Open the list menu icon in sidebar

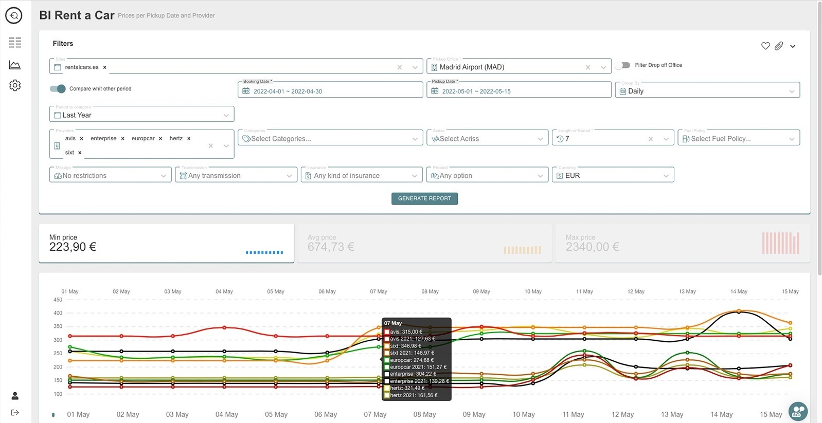point(15,43)
